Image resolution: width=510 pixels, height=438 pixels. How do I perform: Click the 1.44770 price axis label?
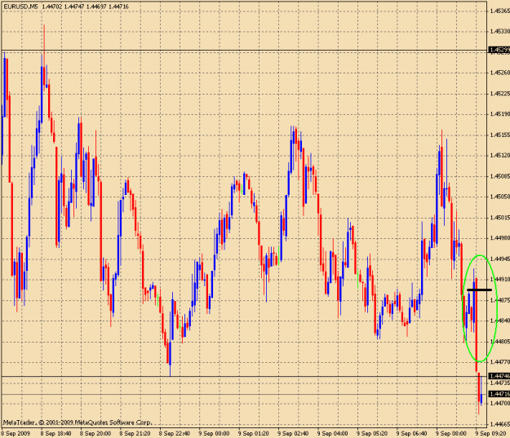pos(500,362)
